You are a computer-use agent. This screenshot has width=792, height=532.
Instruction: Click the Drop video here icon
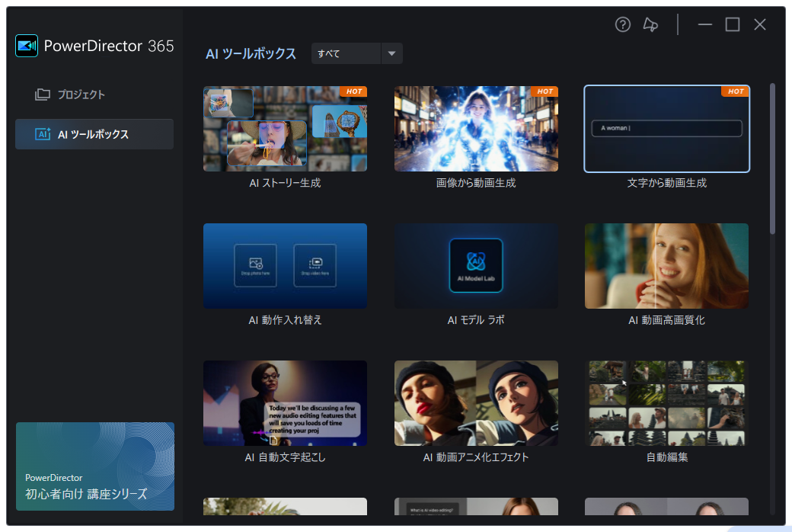pyautogui.click(x=315, y=265)
